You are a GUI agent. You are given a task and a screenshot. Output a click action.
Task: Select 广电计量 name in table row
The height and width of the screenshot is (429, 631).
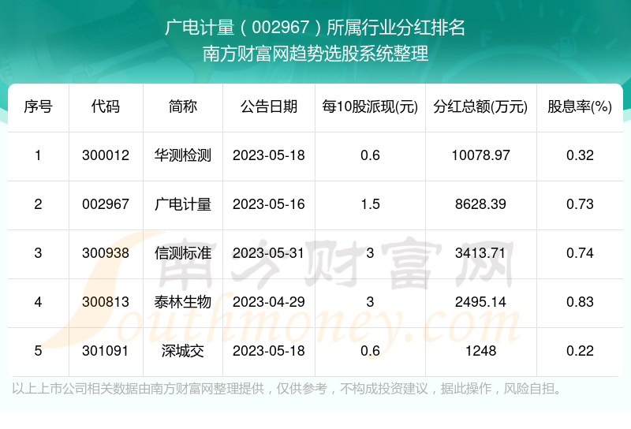[x=183, y=204]
